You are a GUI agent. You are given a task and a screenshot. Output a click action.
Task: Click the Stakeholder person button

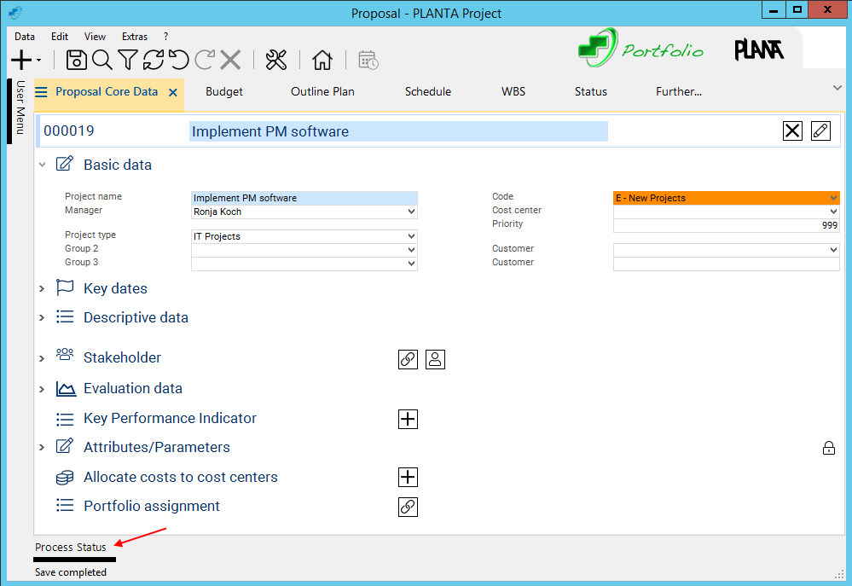click(x=435, y=359)
